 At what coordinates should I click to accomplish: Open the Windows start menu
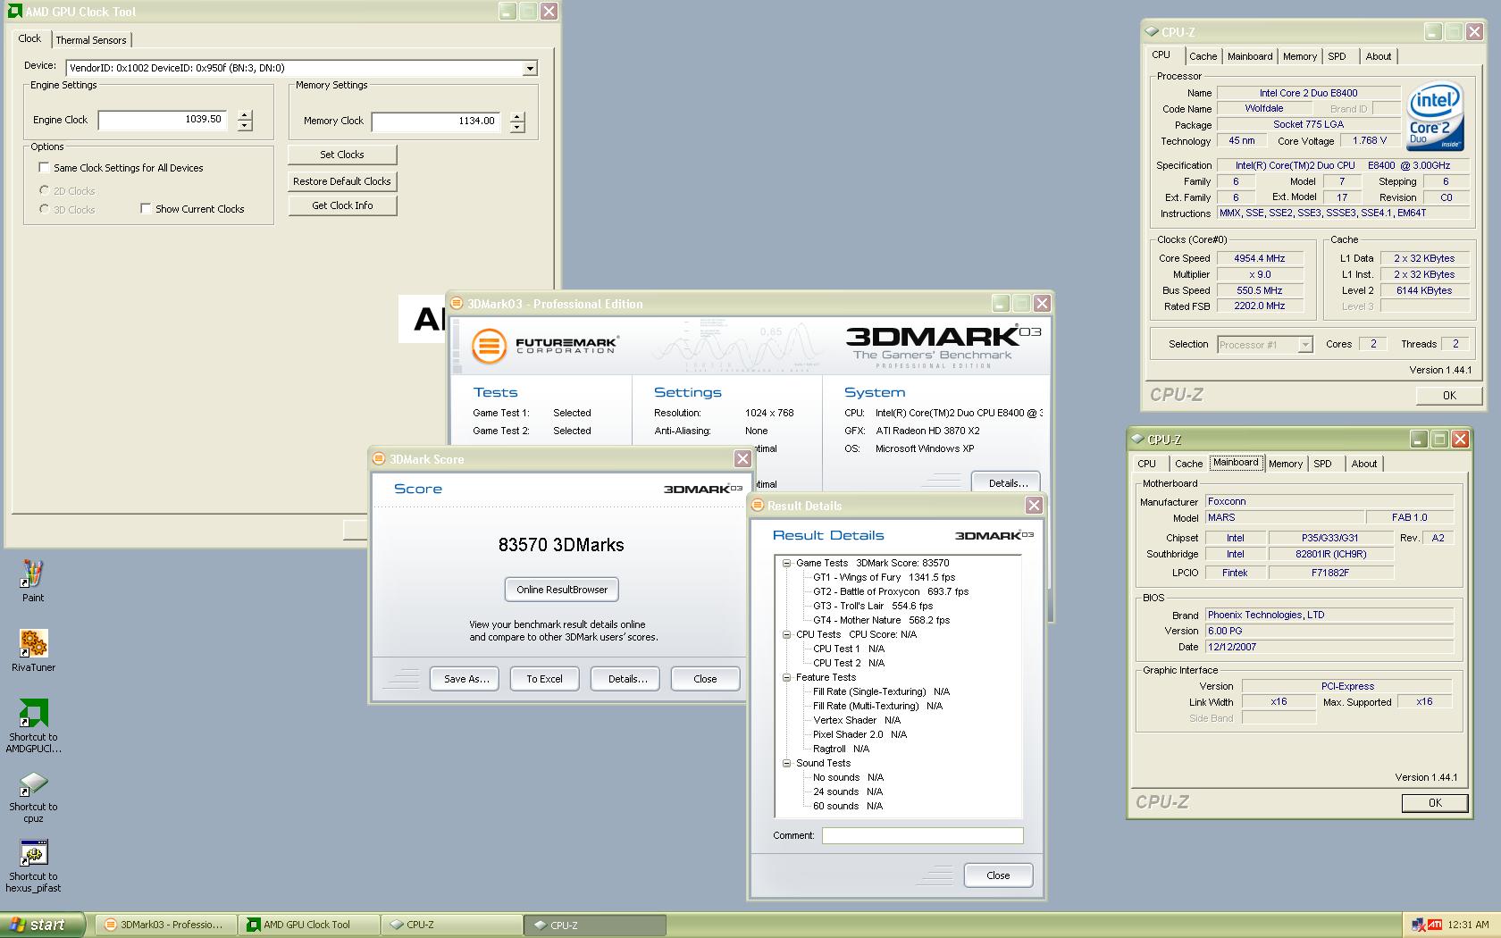click(x=42, y=925)
